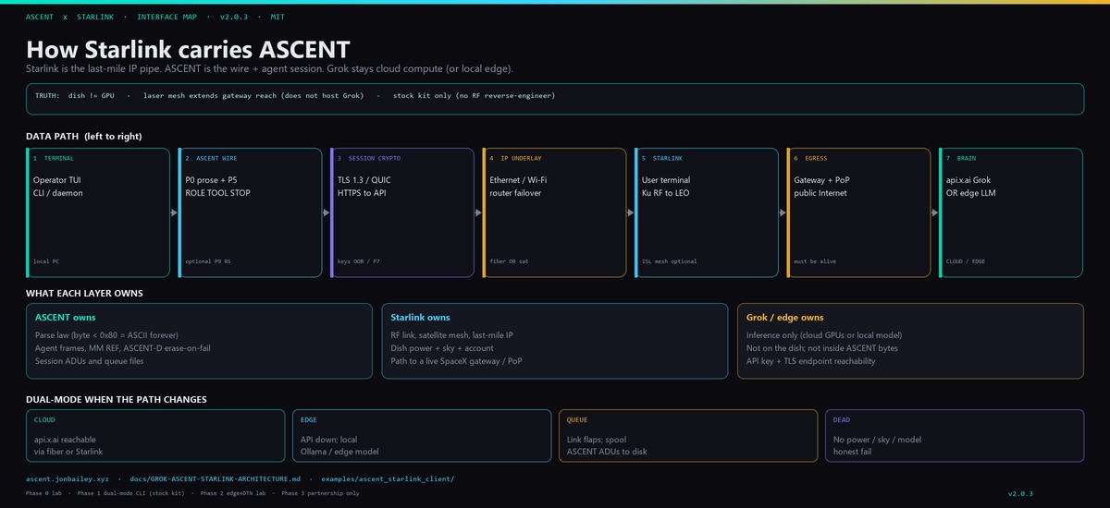The width and height of the screenshot is (1110, 508).
Task: Click the 'ISL mesh optional' footnote
Action: coord(670,261)
